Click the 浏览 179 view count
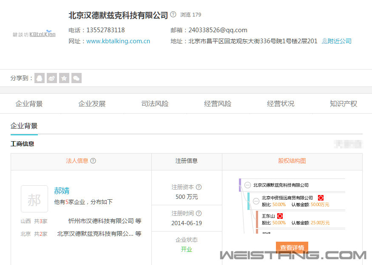 (x=191, y=15)
